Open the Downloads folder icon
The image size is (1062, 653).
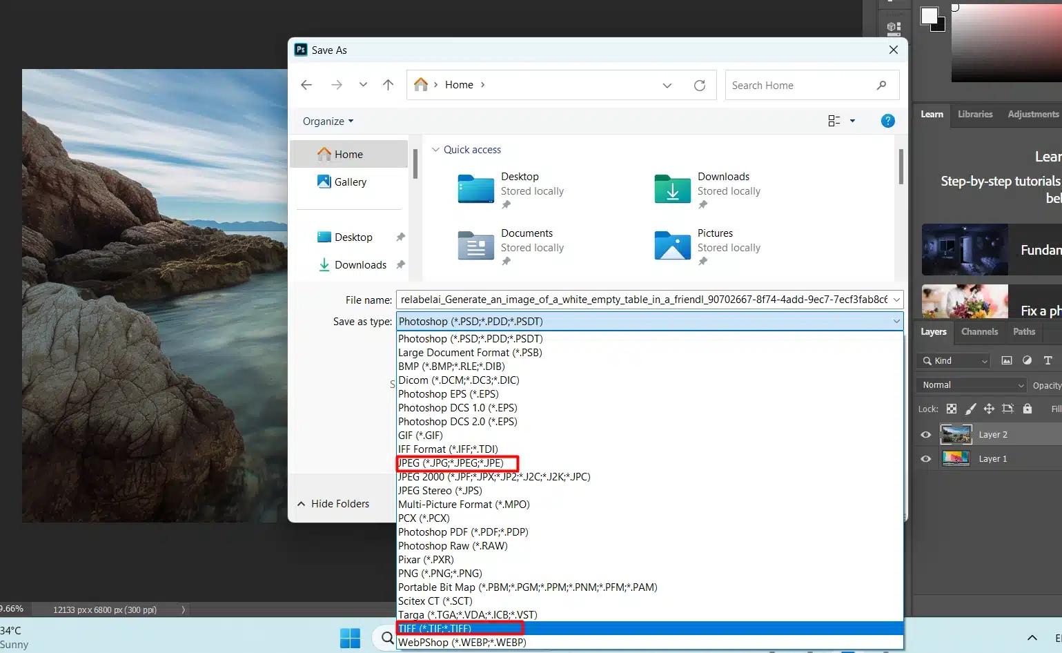(672, 188)
